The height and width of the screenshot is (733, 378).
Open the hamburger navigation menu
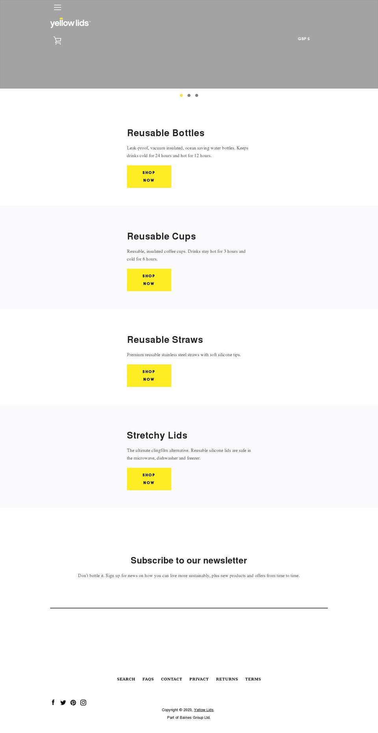click(x=57, y=7)
